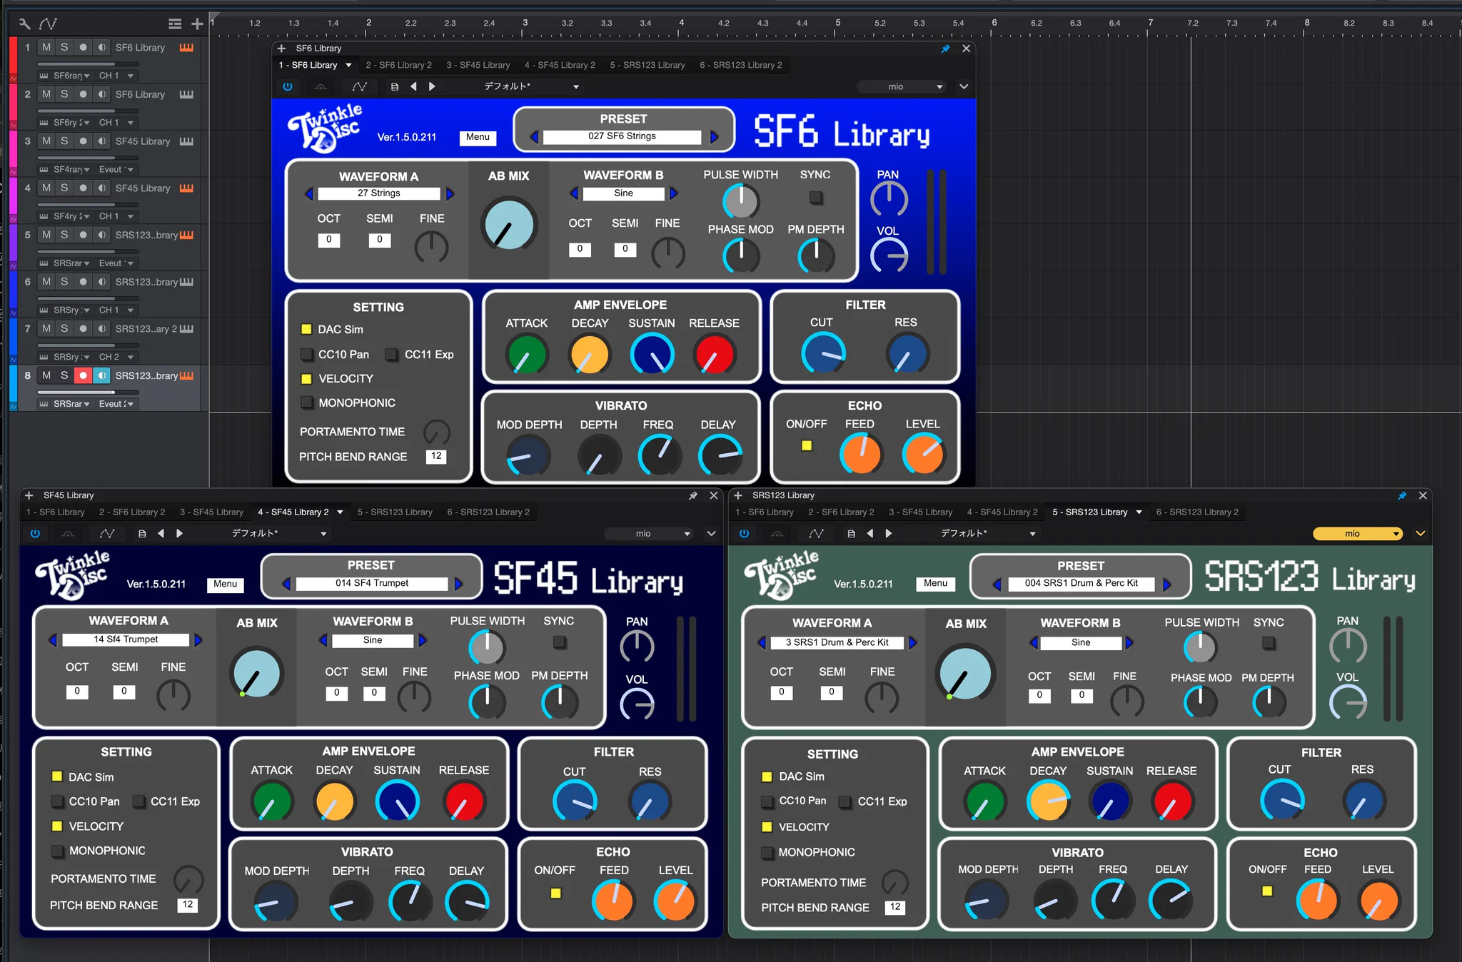This screenshot has width=1462, height=962.
Task: Select previous Waveform A in SF45 Library
Action: (x=52, y=639)
